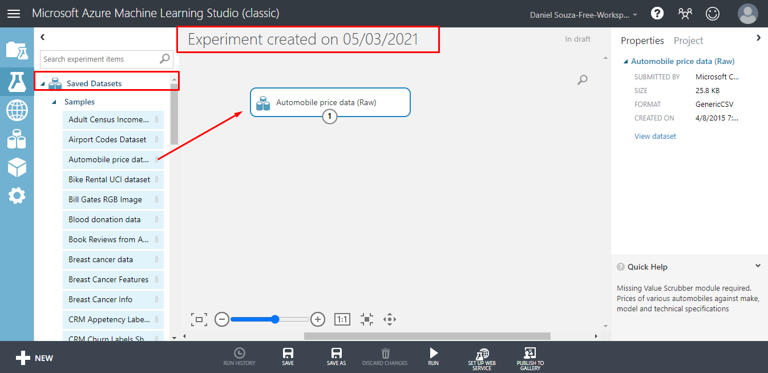Select CRM Appetency Labels dataset
The image size is (768, 373).
pos(113,319)
